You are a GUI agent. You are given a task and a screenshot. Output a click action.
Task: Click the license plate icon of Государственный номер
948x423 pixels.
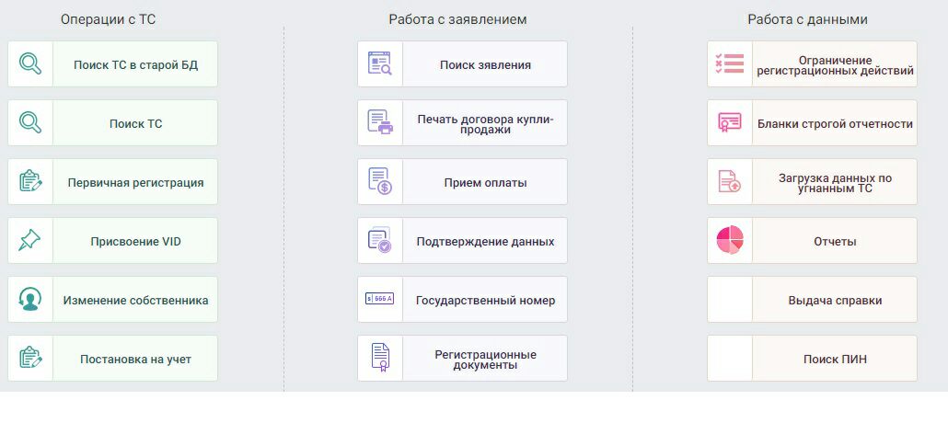click(x=380, y=299)
